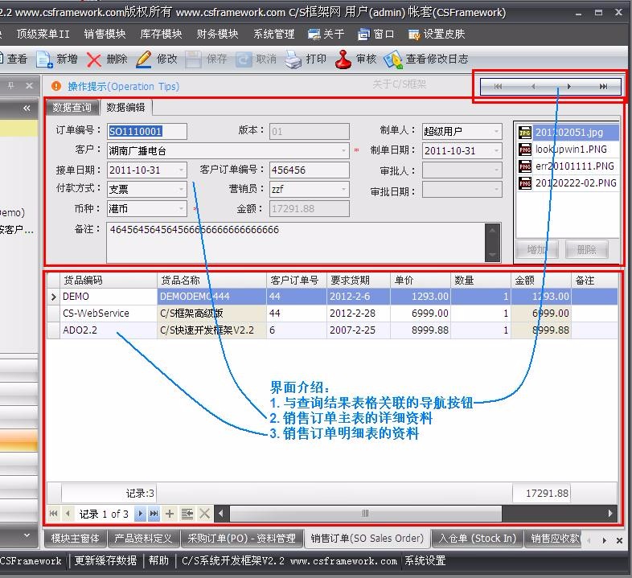This screenshot has height=578, width=632.
Task: Click the 订单编号 input field
Action: click(x=146, y=131)
